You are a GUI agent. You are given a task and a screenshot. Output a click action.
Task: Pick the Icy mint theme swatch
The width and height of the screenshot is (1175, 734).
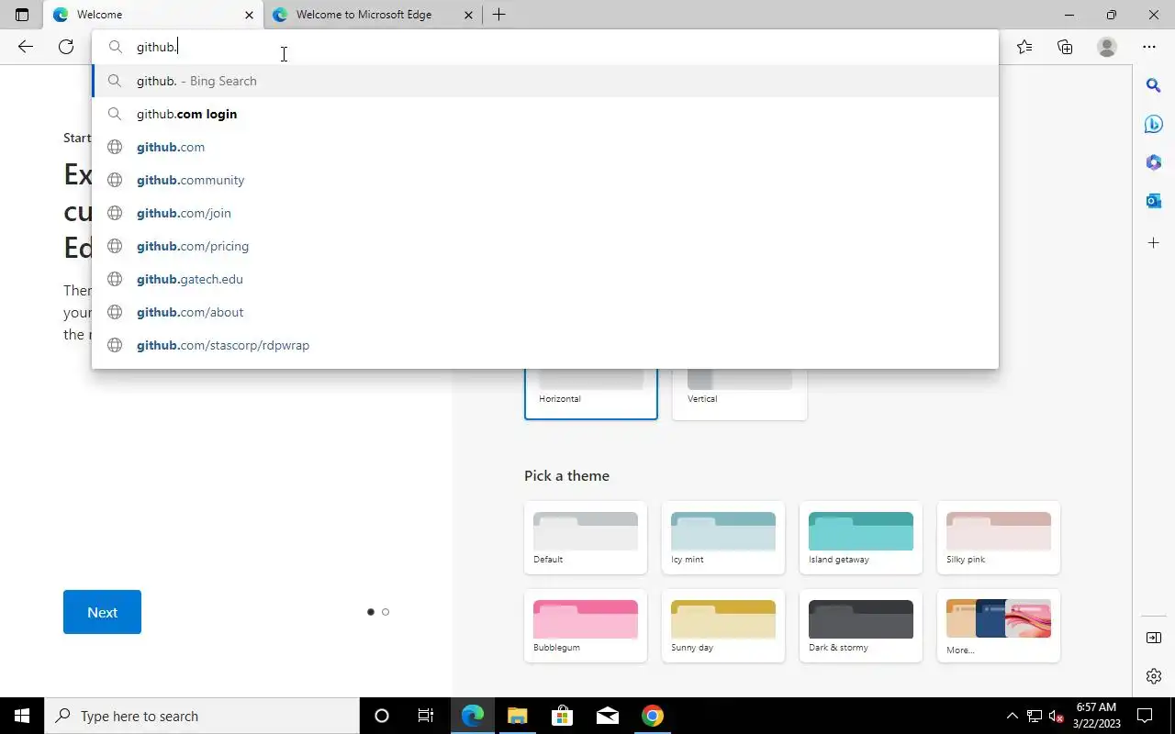723,538
